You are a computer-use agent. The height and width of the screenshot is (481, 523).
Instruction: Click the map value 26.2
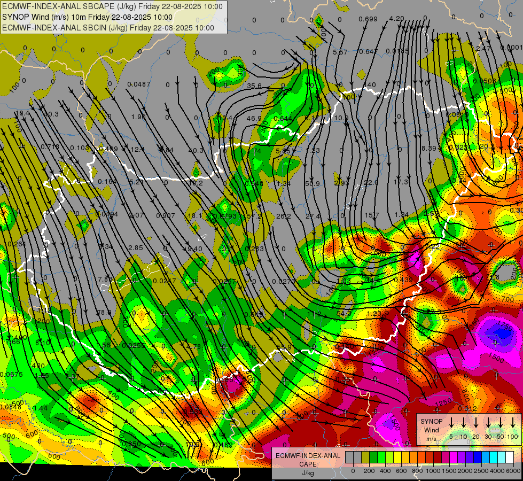[283, 216]
